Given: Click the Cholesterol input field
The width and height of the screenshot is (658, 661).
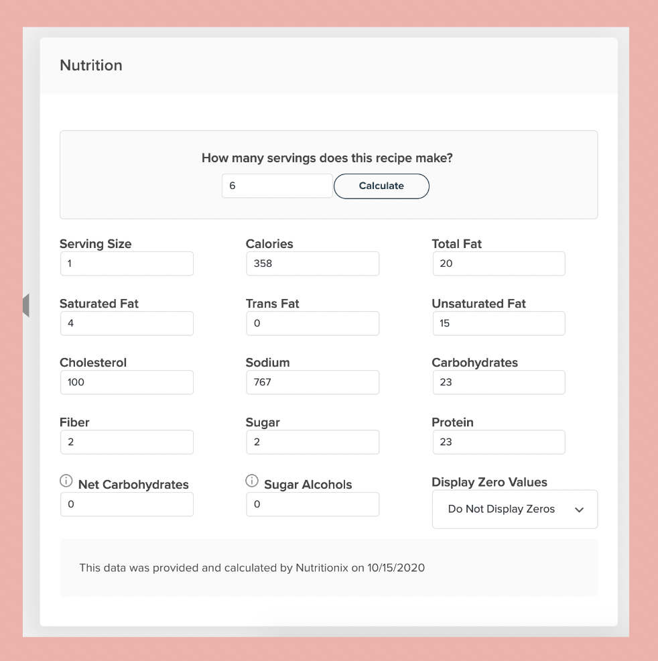Looking at the screenshot, I should pos(127,382).
